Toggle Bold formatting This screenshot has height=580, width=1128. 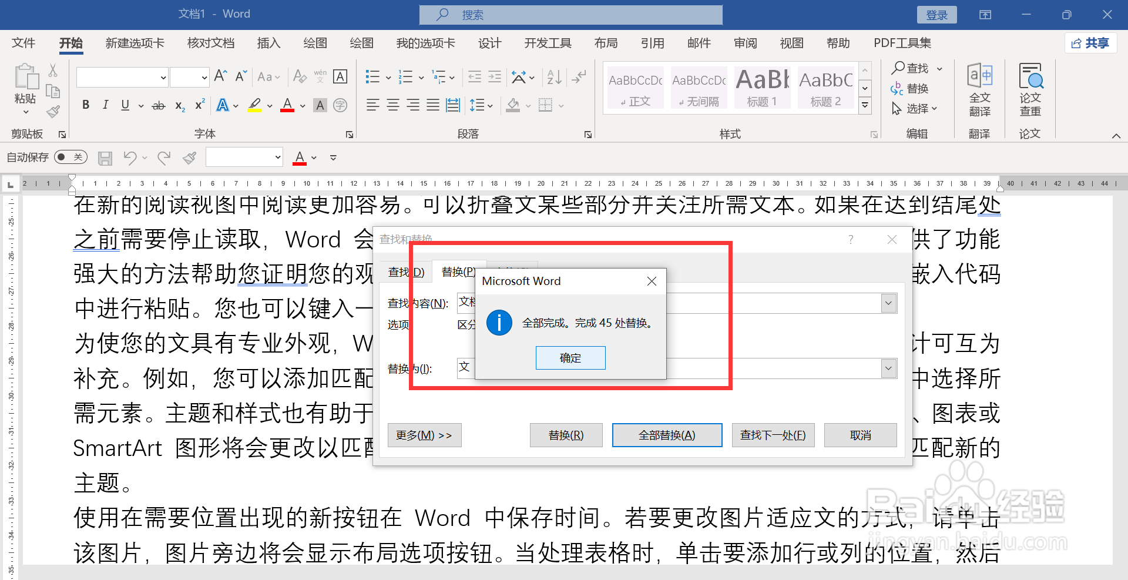[86, 105]
